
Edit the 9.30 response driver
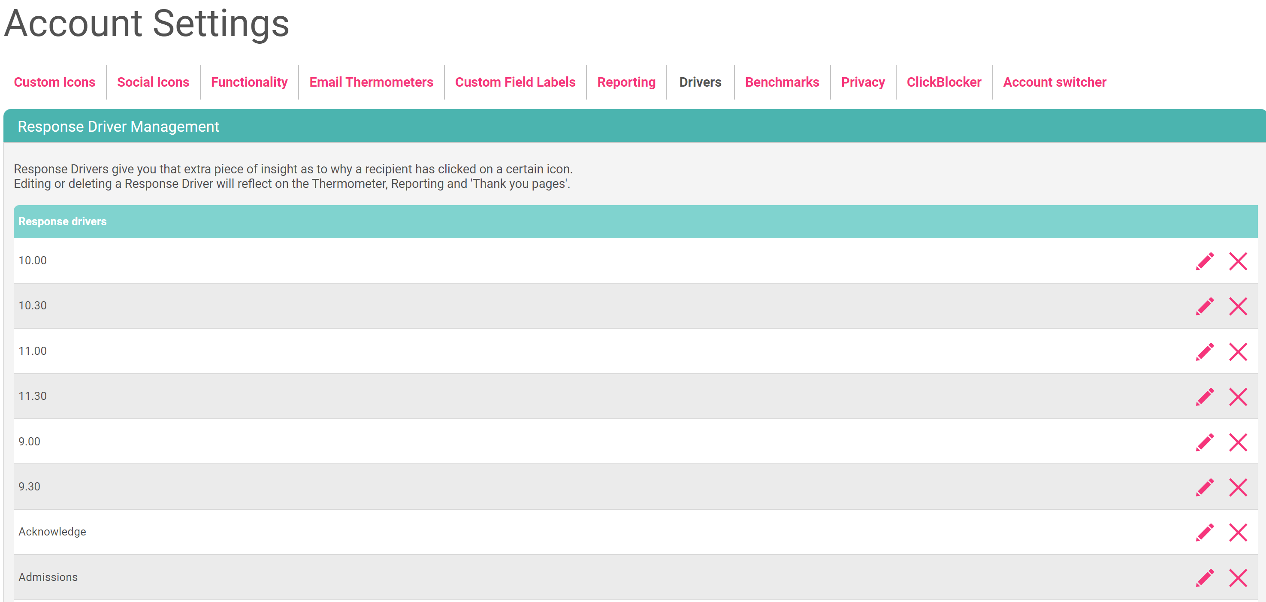click(1205, 487)
